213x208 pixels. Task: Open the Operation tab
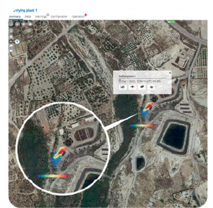(78, 17)
